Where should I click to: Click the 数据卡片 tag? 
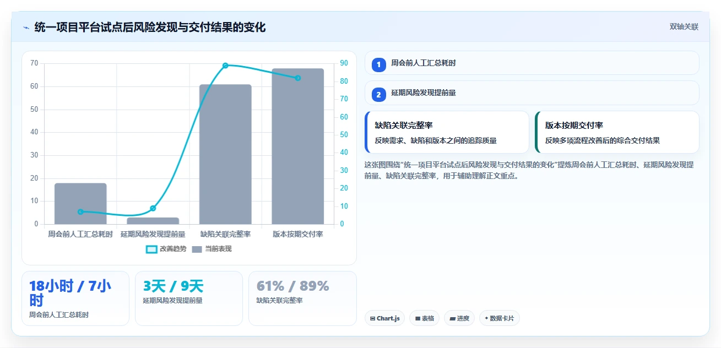pyautogui.click(x=500, y=318)
